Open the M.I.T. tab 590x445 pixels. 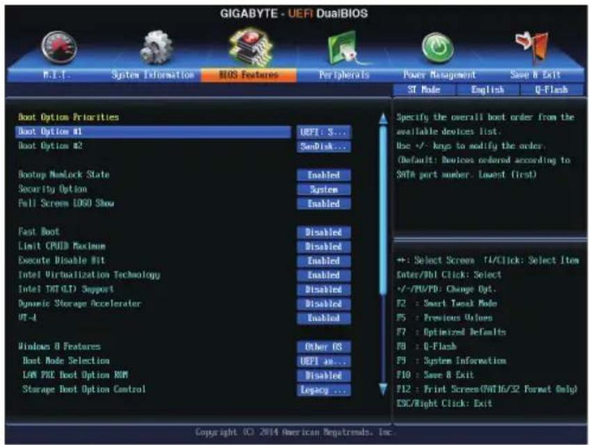(x=56, y=75)
